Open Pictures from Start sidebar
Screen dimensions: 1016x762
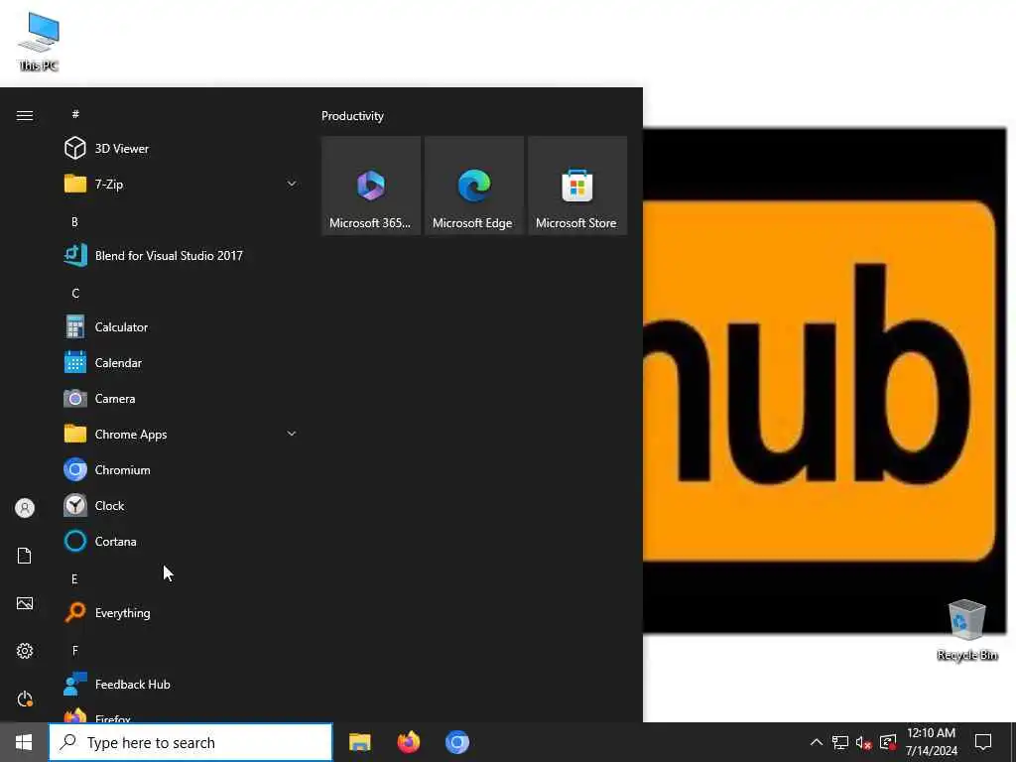[x=25, y=603]
